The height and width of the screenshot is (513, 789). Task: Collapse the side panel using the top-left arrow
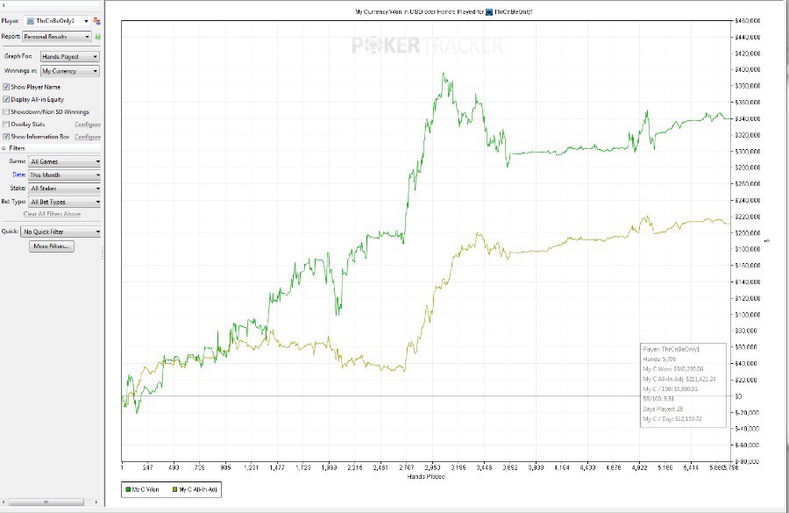tap(4, 5)
